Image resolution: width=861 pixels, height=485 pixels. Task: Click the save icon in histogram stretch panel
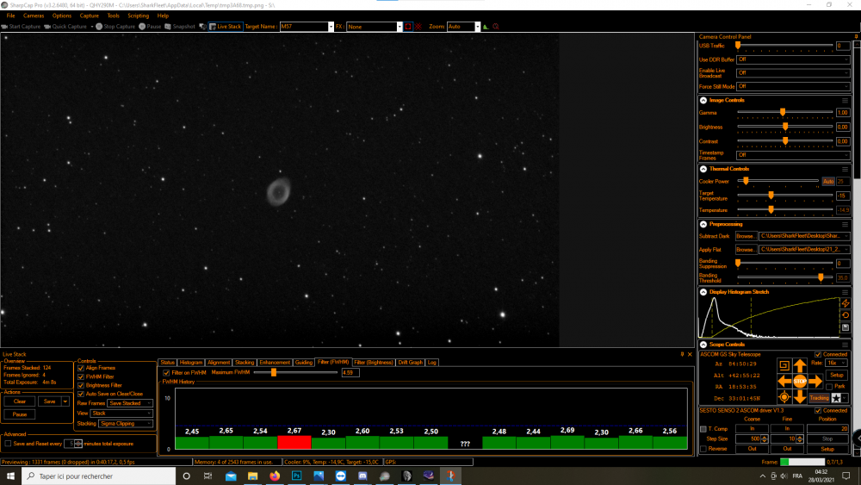846,327
